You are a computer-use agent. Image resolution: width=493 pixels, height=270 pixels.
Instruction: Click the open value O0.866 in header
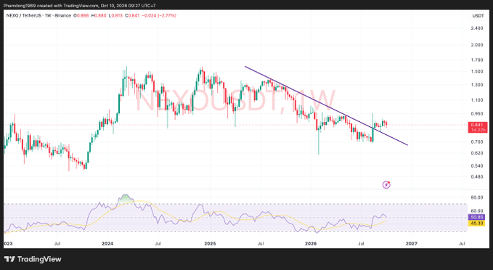click(81, 15)
